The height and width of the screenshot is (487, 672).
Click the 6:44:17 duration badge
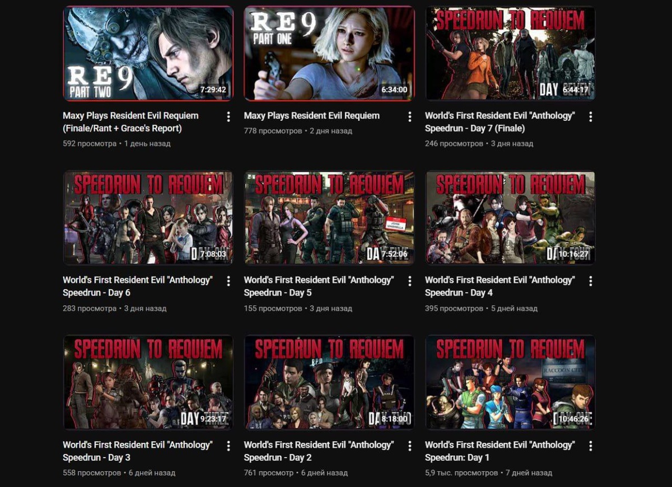(x=575, y=90)
